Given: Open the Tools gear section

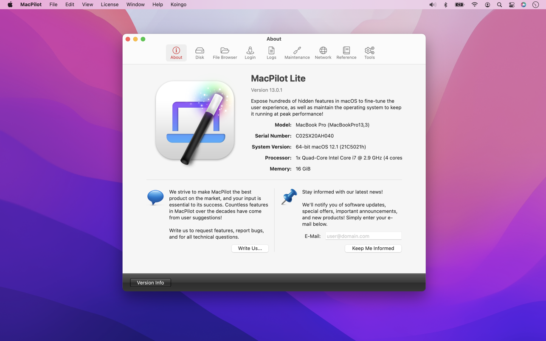Looking at the screenshot, I should 369,53.
